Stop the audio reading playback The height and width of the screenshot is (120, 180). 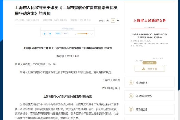click(50, 34)
